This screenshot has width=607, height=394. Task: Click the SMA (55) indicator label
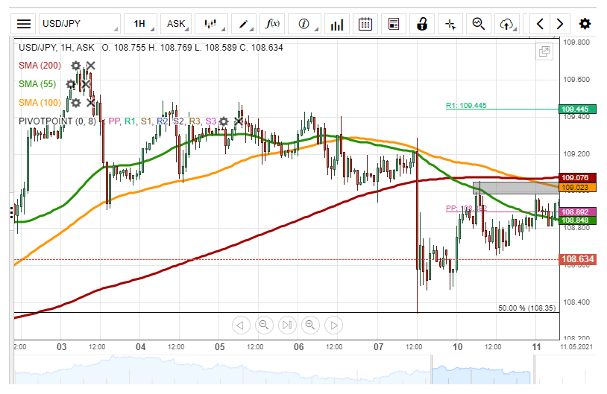(x=39, y=84)
